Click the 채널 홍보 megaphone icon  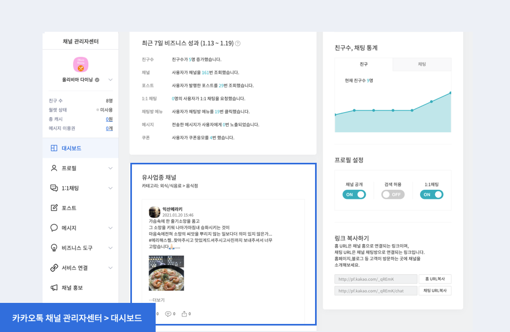coord(54,287)
